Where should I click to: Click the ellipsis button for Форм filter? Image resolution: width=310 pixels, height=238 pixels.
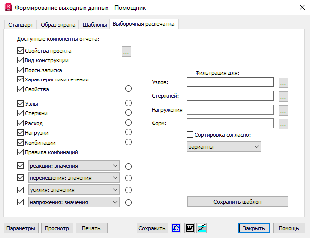[x=284, y=124]
